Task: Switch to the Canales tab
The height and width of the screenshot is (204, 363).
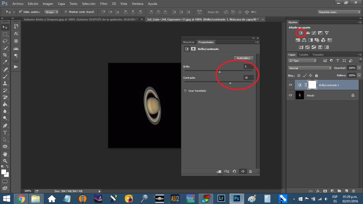Action: pyautogui.click(x=304, y=55)
